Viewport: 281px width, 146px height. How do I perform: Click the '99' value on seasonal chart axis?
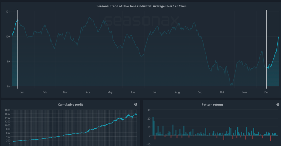point(8,61)
